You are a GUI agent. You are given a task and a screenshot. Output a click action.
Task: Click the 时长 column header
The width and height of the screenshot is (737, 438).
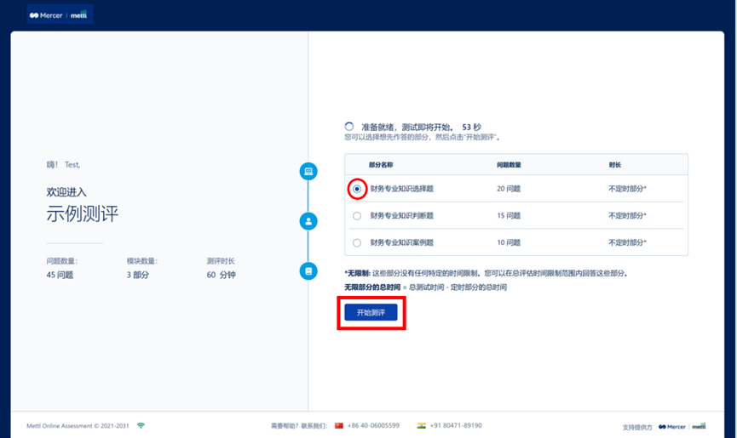614,164
